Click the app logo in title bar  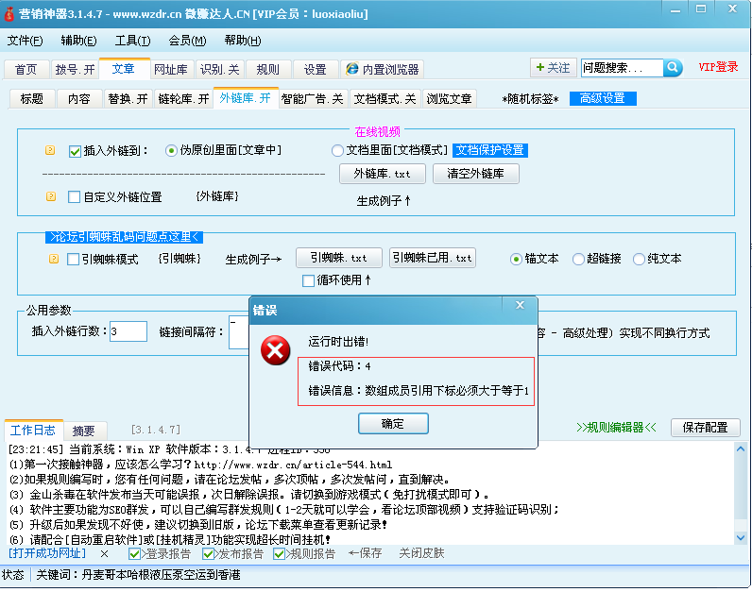point(9,14)
